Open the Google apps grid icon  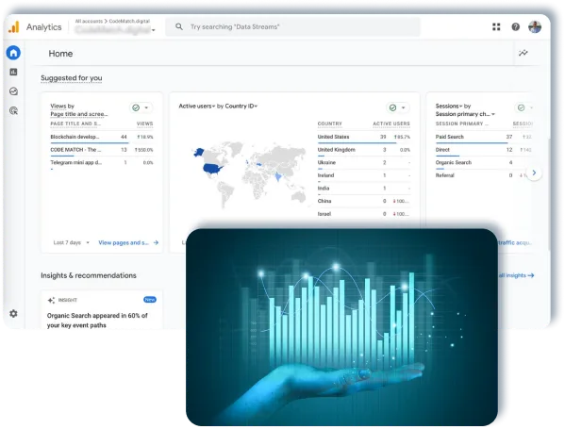(x=496, y=27)
